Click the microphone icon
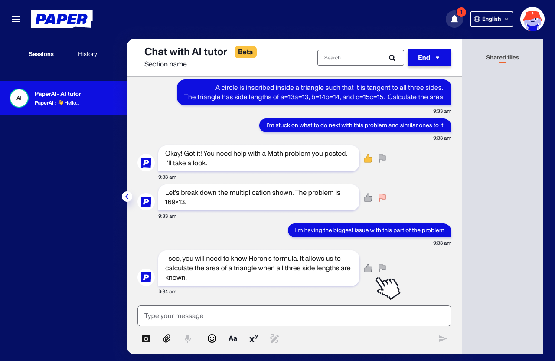555x361 pixels. (188, 338)
